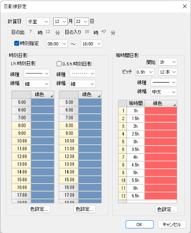Click the blue color swatch for 5:00
This screenshot has width=191, height=233.
(43, 102)
